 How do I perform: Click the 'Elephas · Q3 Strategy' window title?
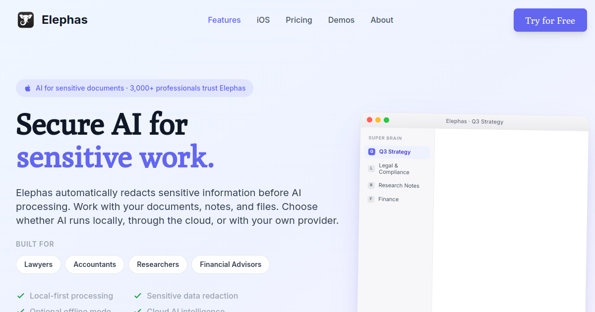[475, 121]
